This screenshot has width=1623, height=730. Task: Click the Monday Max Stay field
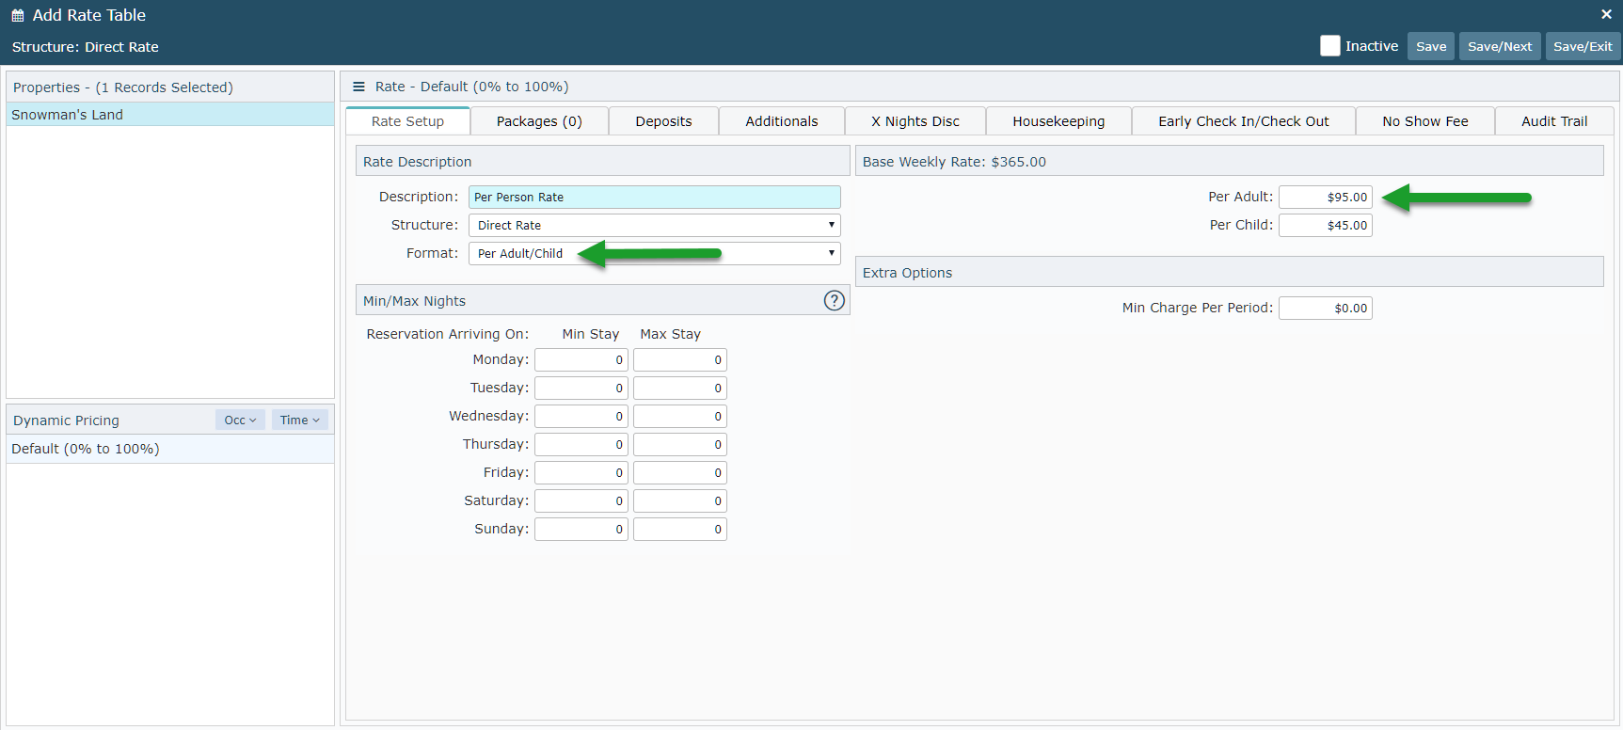(680, 359)
